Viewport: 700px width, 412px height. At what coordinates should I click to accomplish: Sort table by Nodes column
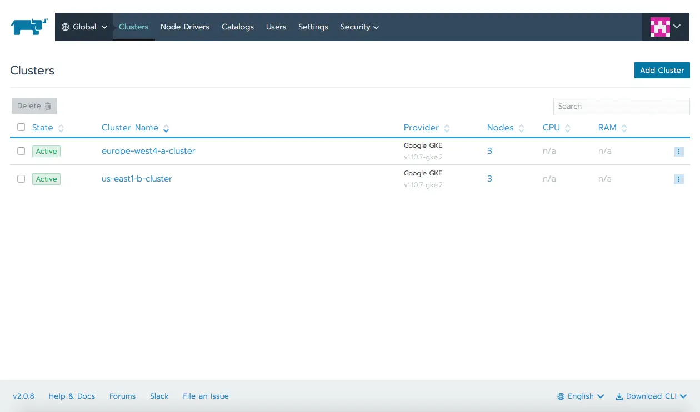(x=506, y=128)
